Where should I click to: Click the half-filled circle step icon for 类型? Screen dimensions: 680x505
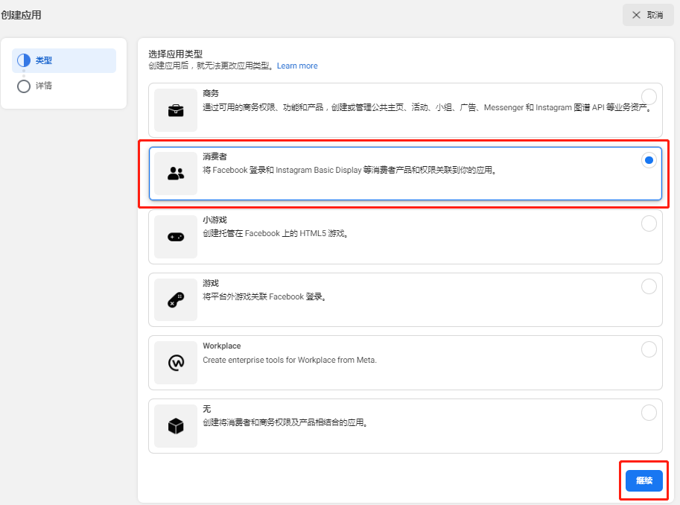[24, 60]
